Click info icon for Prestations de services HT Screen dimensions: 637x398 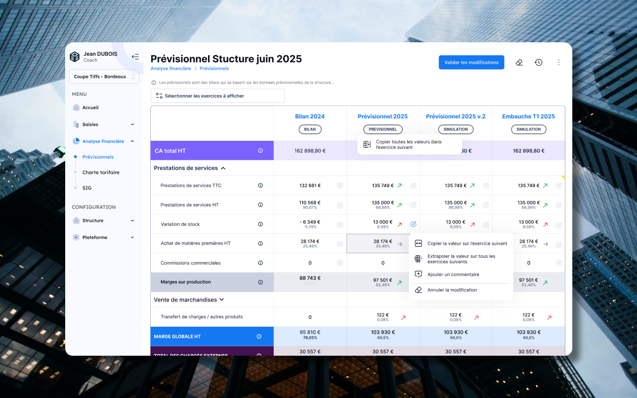point(260,205)
